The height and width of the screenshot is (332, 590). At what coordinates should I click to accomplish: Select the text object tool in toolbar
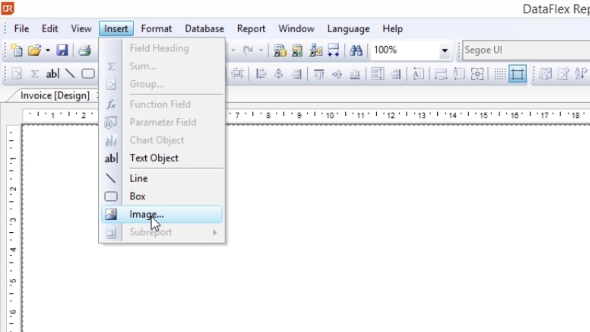[52, 74]
